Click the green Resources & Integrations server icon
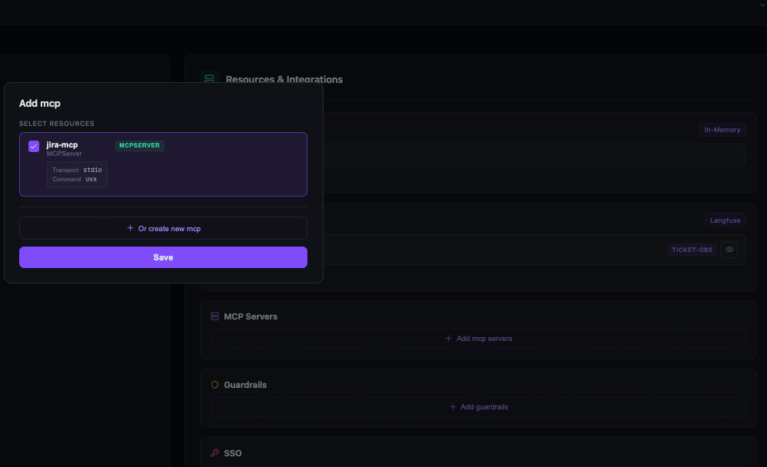Viewport: 767px width, 467px height. point(210,78)
